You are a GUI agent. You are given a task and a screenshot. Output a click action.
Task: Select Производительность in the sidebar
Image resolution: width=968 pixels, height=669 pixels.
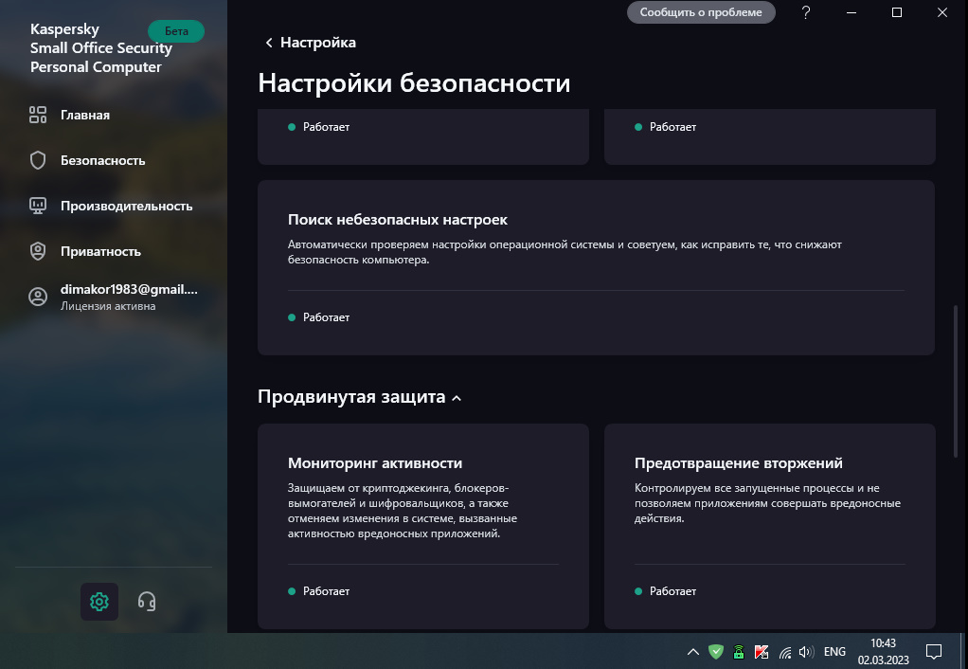click(x=127, y=207)
